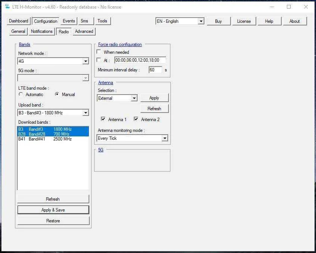Select B41 Band#41 2500 MHz download band

point(53,139)
